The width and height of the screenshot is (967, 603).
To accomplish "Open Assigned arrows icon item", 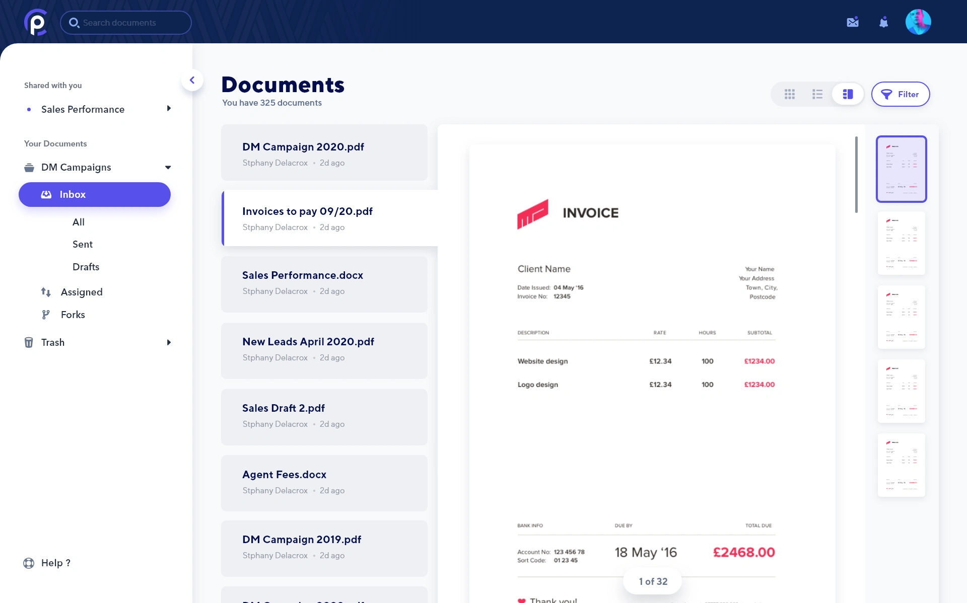I will pos(46,292).
